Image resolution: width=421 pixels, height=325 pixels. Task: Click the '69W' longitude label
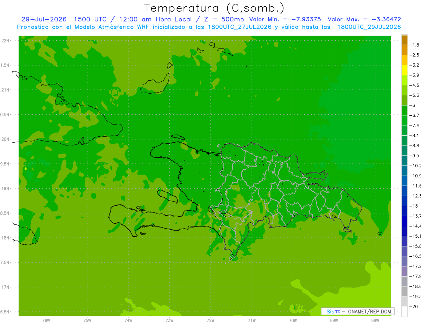pos(334,320)
